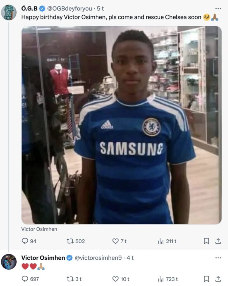This screenshot has width=228, height=286.
Task: Like Victor Osimhen's reply
Action: coord(116,279)
